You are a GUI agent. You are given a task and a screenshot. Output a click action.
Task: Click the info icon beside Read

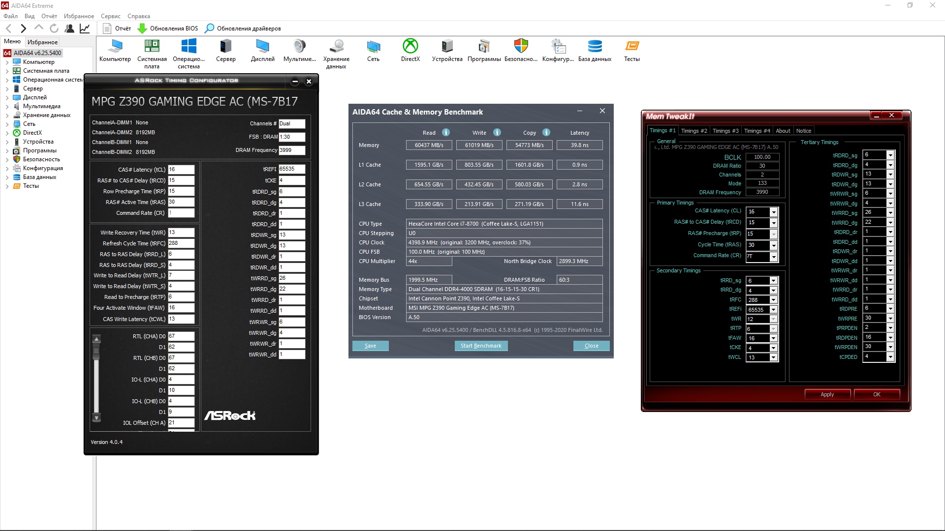(446, 132)
